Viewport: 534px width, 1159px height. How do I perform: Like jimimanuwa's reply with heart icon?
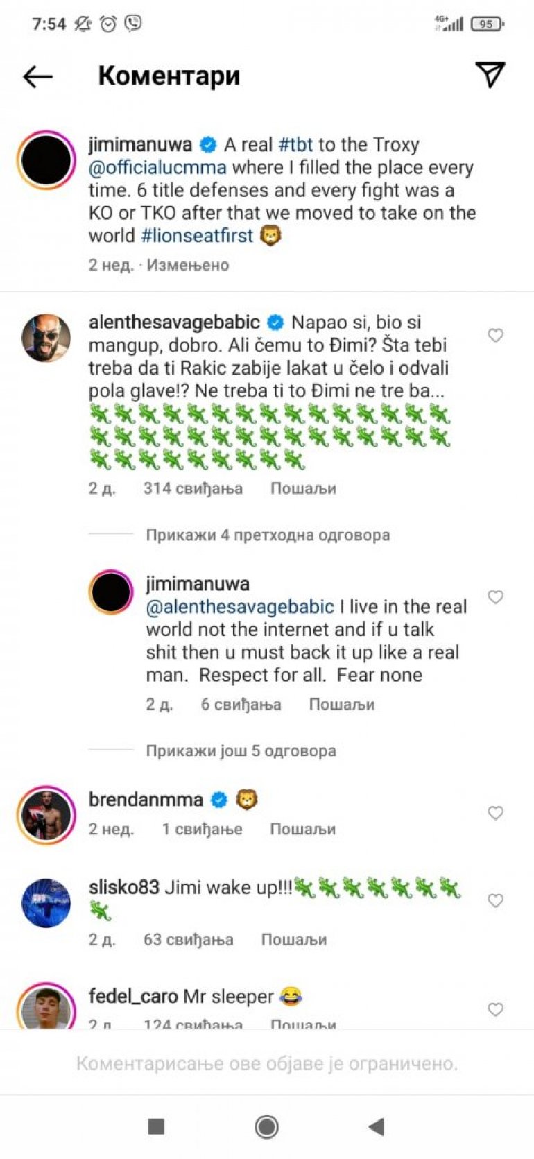tap(495, 597)
